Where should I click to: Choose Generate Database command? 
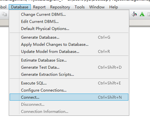[69, 37]
